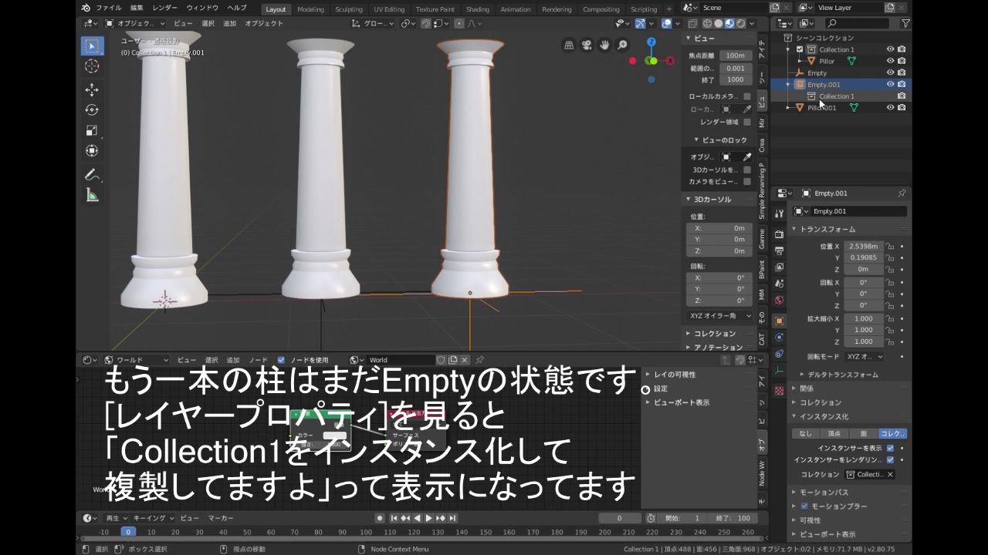Open the 回転モード dropdown in properties
Screen dimensions: 988x555
coord(864,357)
